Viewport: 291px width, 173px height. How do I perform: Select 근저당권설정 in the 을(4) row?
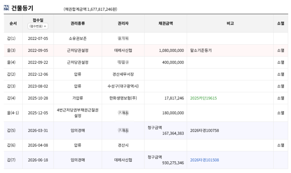point(78,62)
